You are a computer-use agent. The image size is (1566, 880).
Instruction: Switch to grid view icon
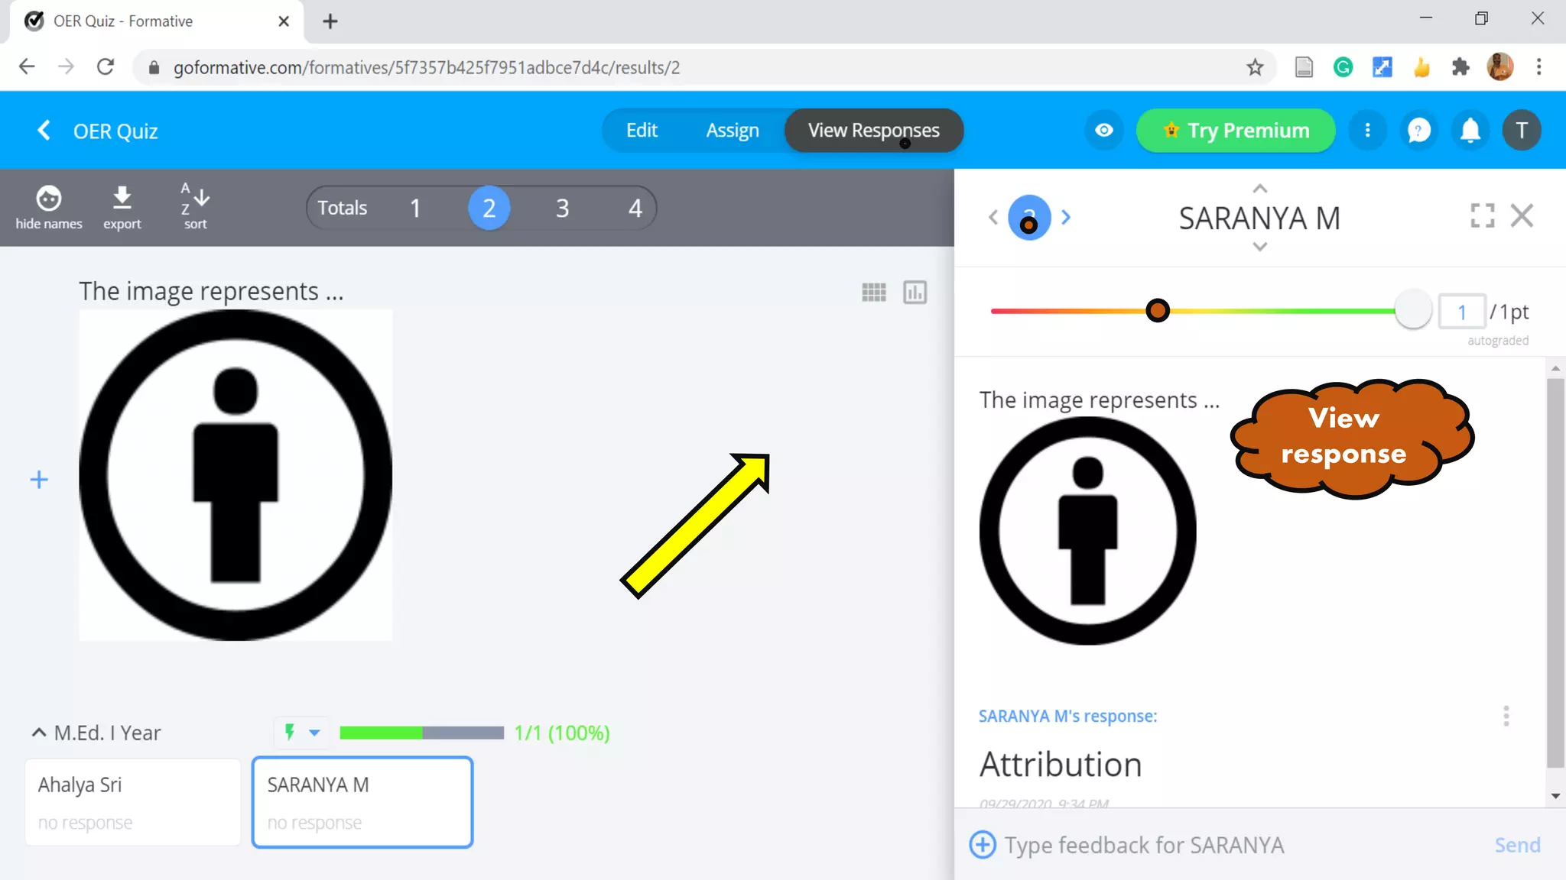click(873, 292)
